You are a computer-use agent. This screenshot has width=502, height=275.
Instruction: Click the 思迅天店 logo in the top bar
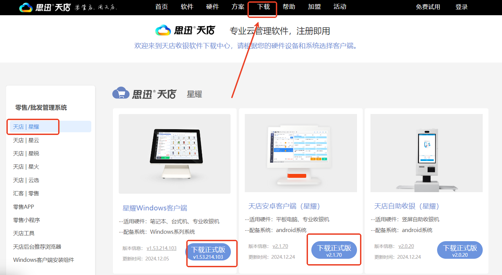45,7
